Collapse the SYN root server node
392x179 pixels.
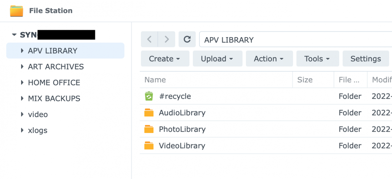[14, 35]
